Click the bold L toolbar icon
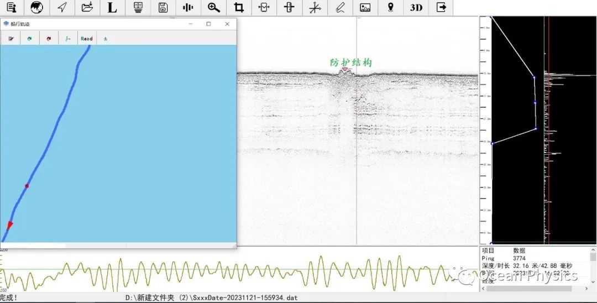 tap(112, 7)
